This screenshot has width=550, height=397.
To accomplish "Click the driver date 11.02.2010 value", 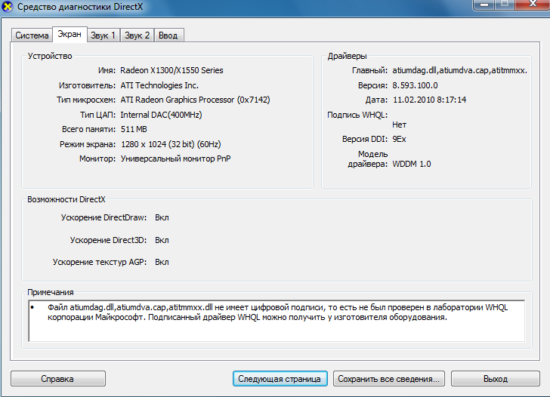I will click(429, 100).
